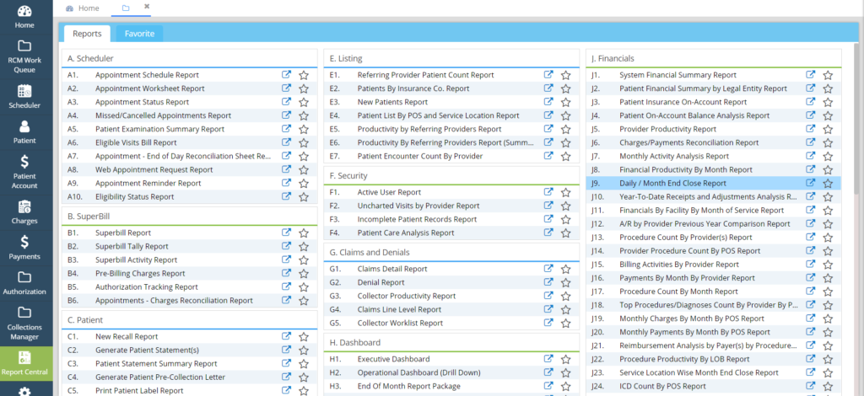The image size is (864, 396).
Task: Launch System Financial Summary Report icon
Action: tap(811, 75)
